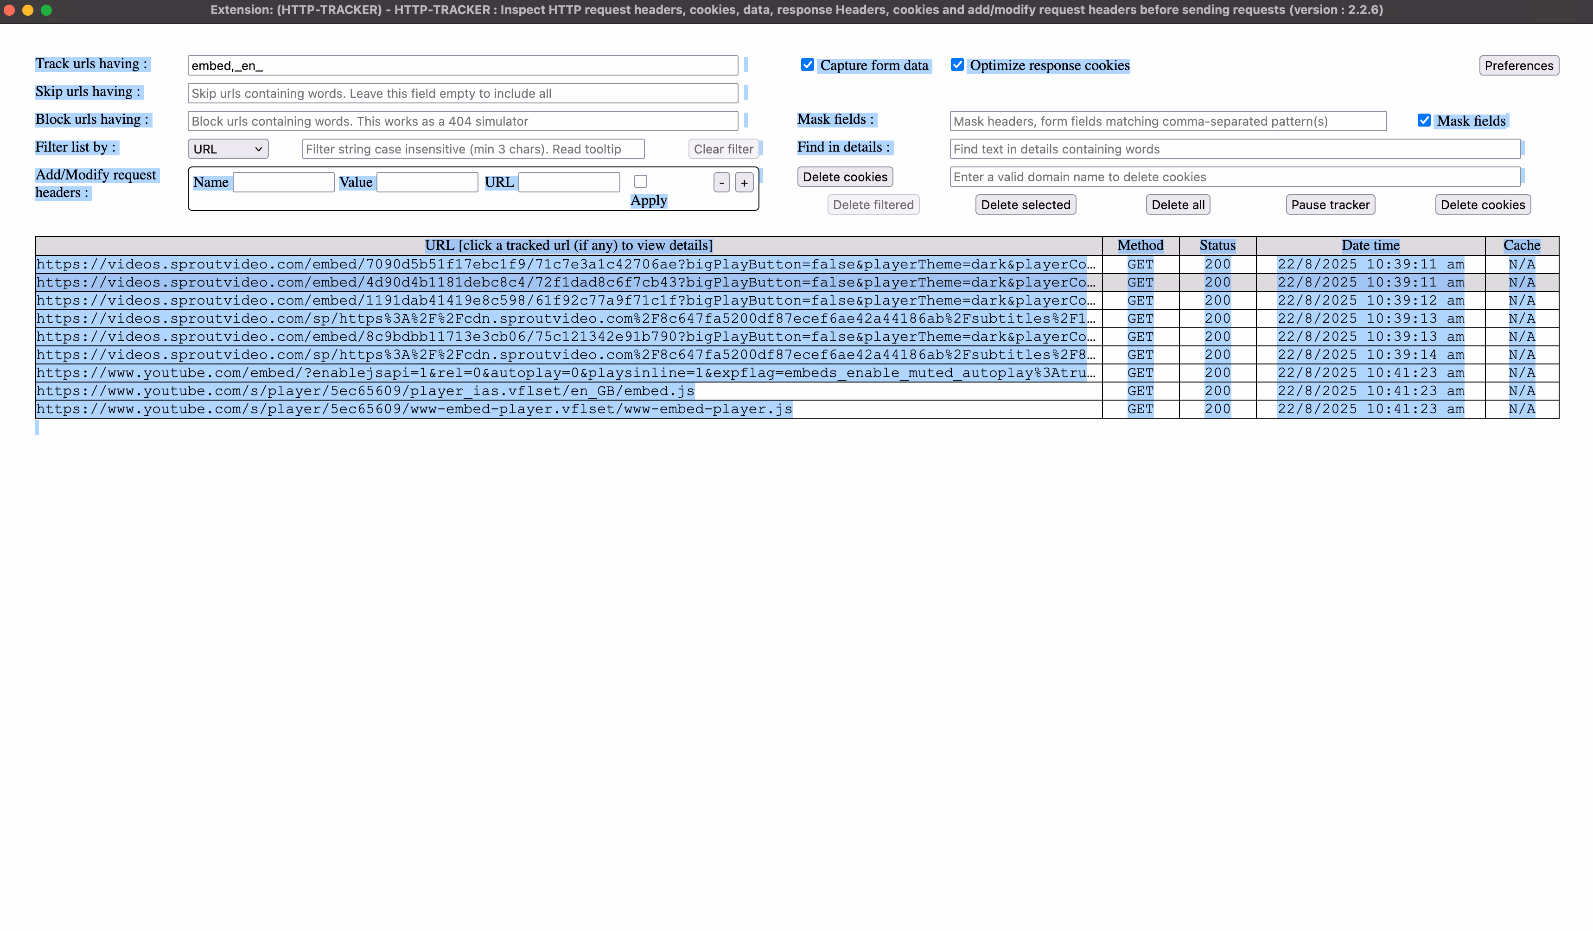
Task: Click the Pause tracker button
Action: click(1330, 205)
